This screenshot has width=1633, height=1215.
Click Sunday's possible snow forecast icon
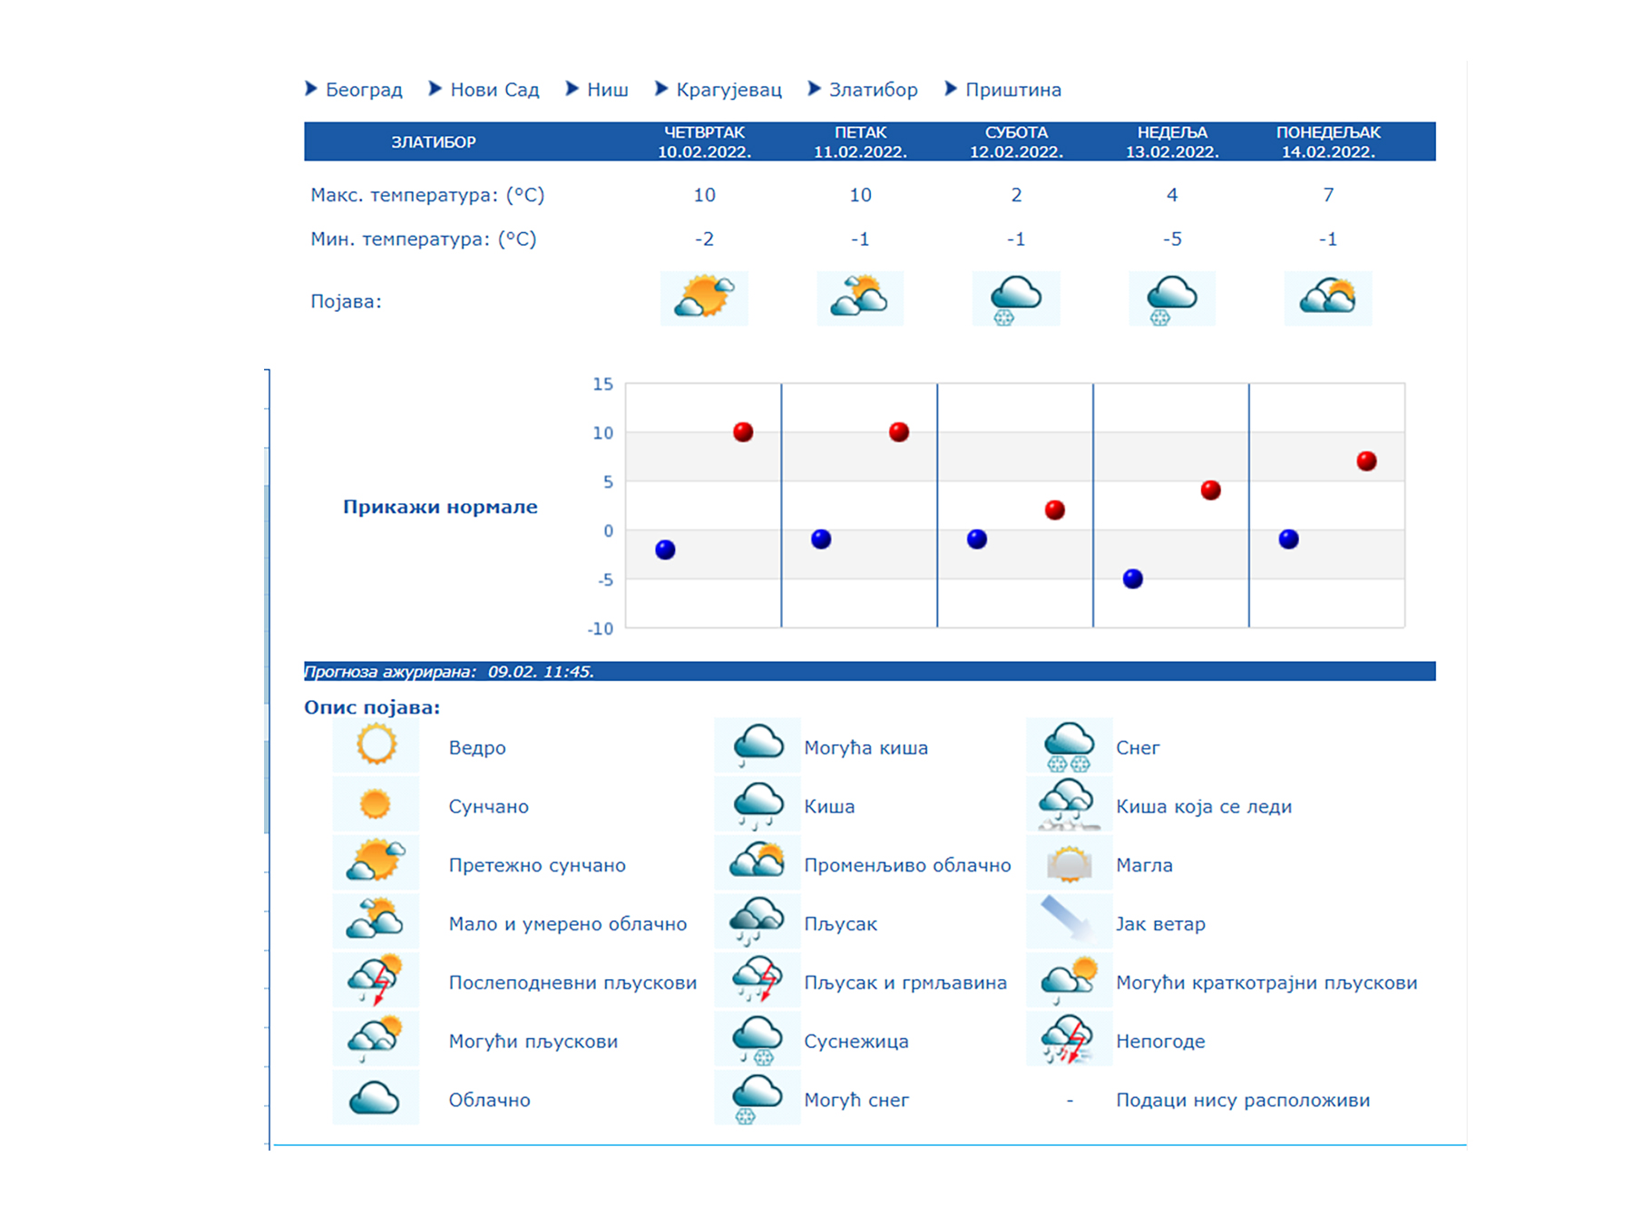click(1171, 299)
